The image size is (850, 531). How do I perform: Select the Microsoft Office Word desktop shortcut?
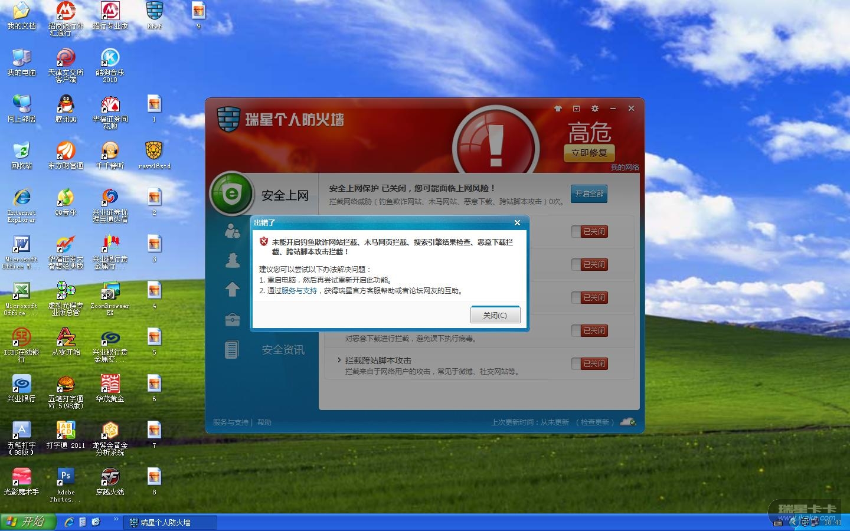point(21,252)
